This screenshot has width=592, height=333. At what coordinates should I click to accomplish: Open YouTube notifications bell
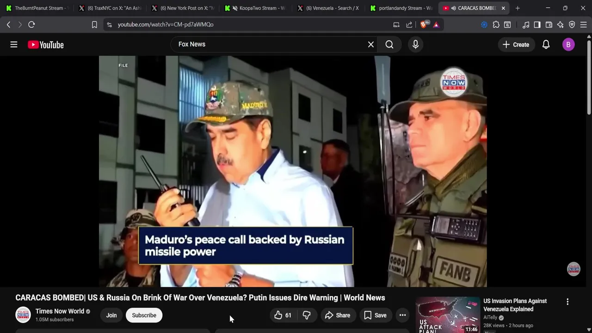pos(546,44)
